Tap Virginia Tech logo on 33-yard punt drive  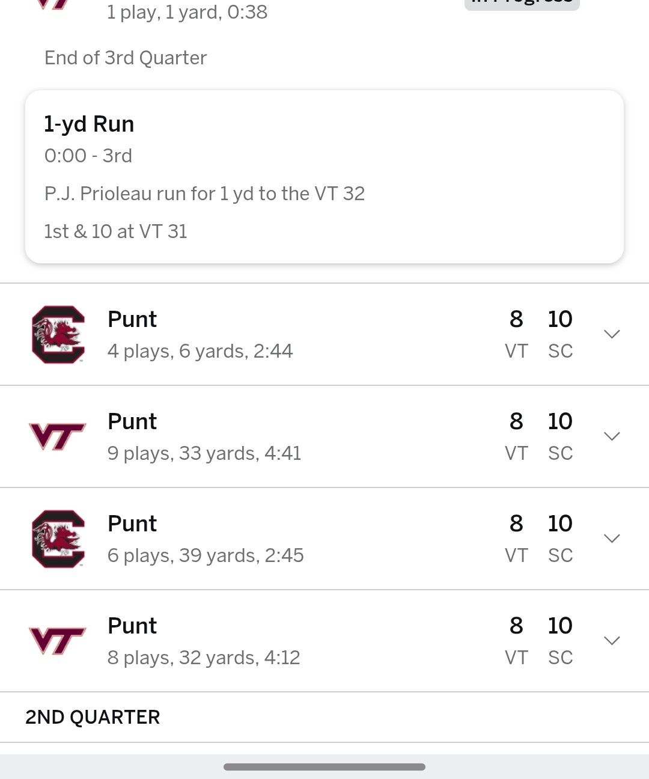58,436
